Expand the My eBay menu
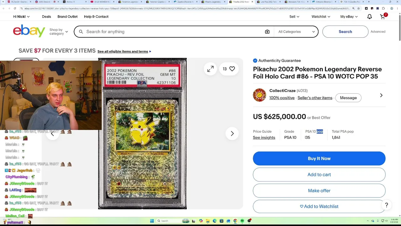This screenshot has height=226, width=401. pos(349,17)
